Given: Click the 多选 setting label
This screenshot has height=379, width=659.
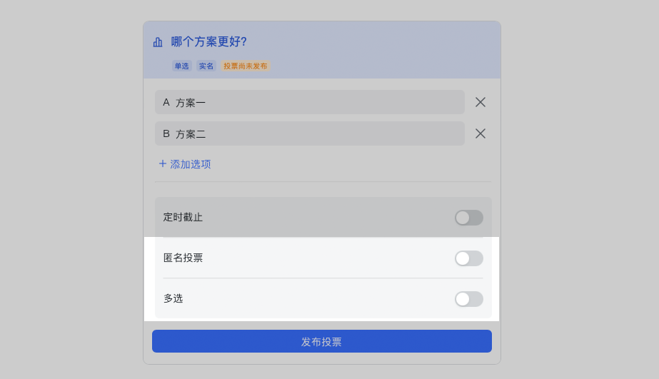Looking at the screenshot, I should click(173, 299).
